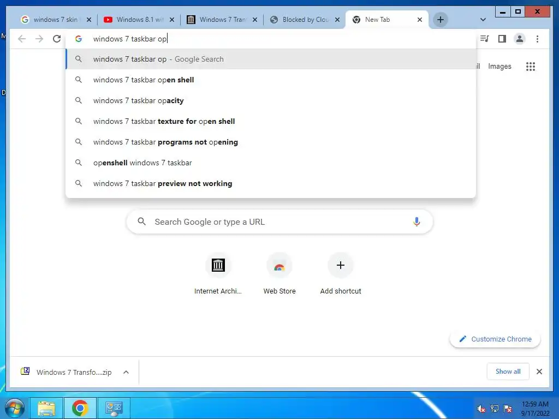Close the New Tab tab

pyautogui.click(x=420, y=20)
